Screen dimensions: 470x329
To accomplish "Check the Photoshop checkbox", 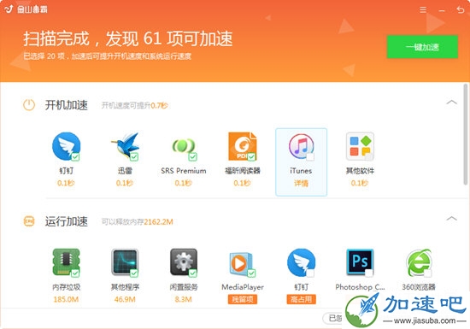I will click(369, 273).
